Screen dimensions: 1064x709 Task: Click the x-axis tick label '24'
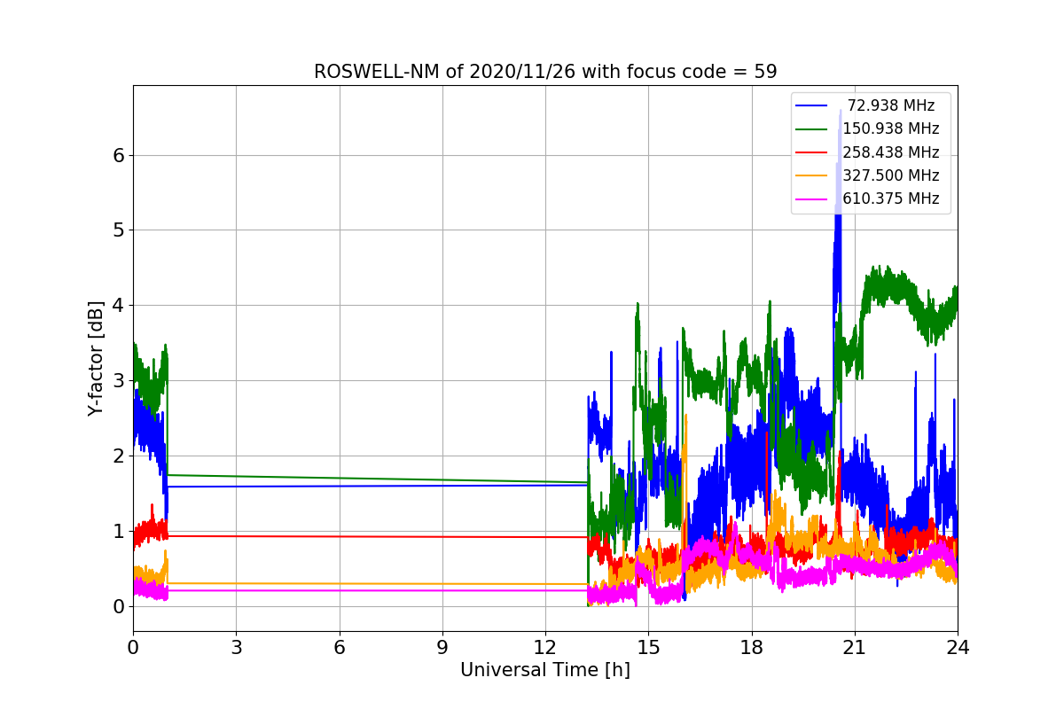(x=958, y=648)
